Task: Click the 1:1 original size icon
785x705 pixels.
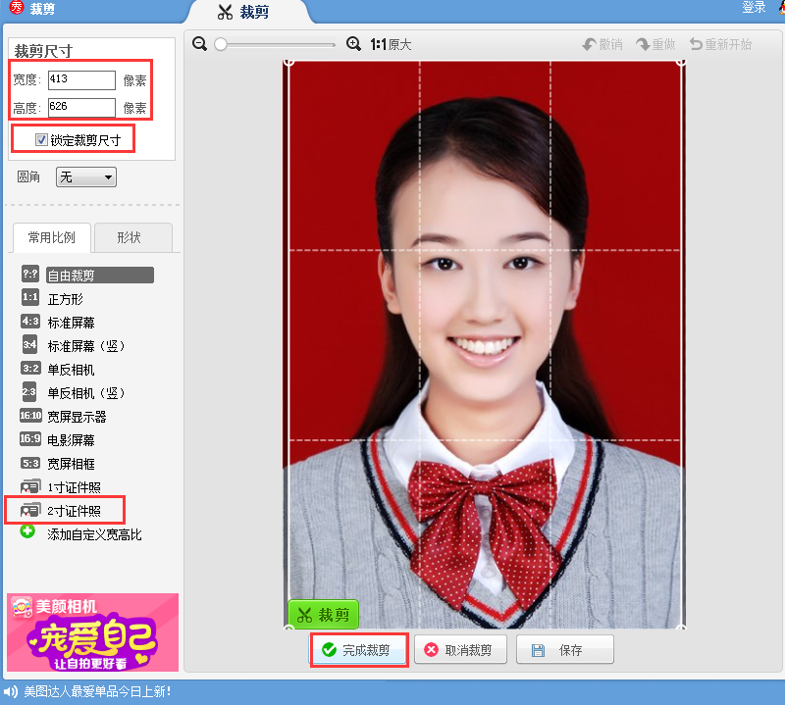Action: pos(380,44)
